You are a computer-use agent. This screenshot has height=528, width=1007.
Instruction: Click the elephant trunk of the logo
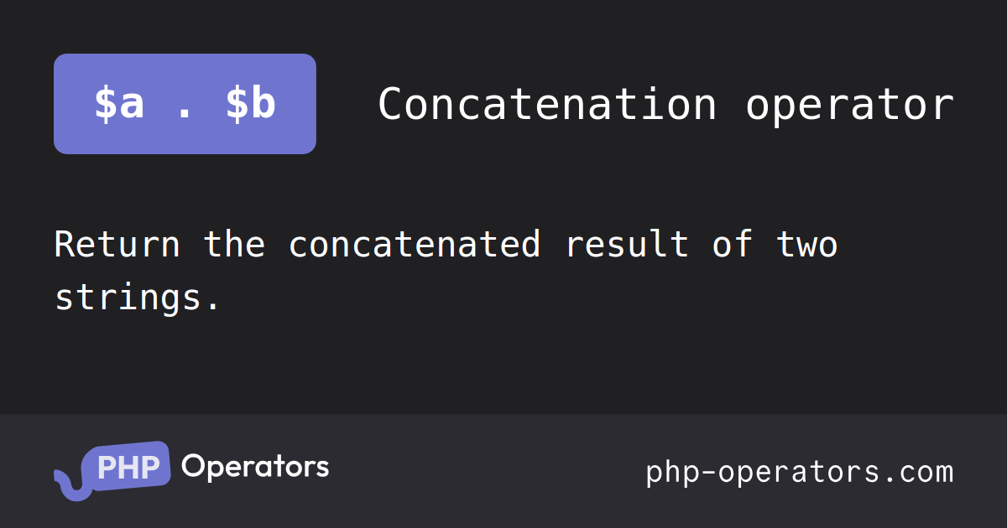tap(67, 484)
